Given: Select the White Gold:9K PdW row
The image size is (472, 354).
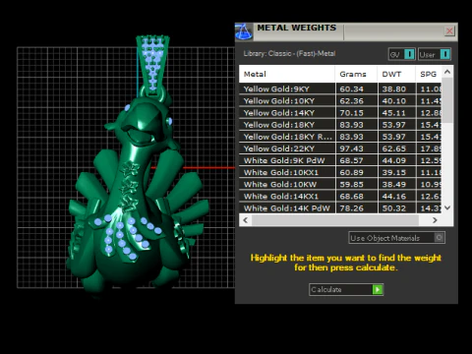Looking at the screenshot, I should pos(340,160).
